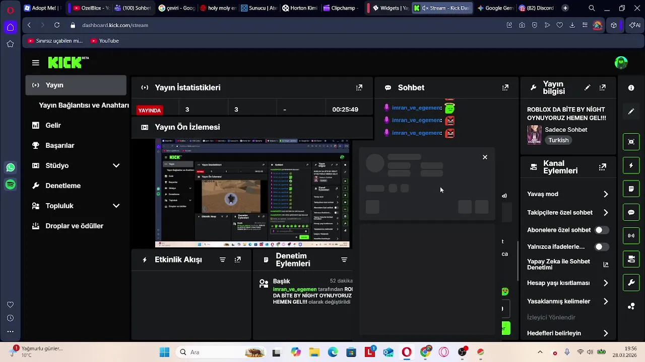
Task: Open a new browser tab
Action: 565,8
